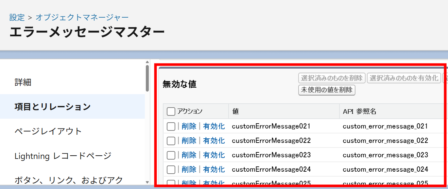This screenshot has height=189, width=448.
Task: Activate customErrorMessage024 via its 有効化 link
Action: click(214, 169)
